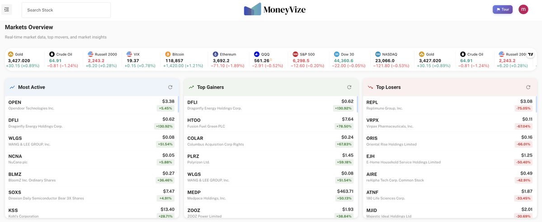Click the Most Active list scrollbar

[x=178, y=104]
